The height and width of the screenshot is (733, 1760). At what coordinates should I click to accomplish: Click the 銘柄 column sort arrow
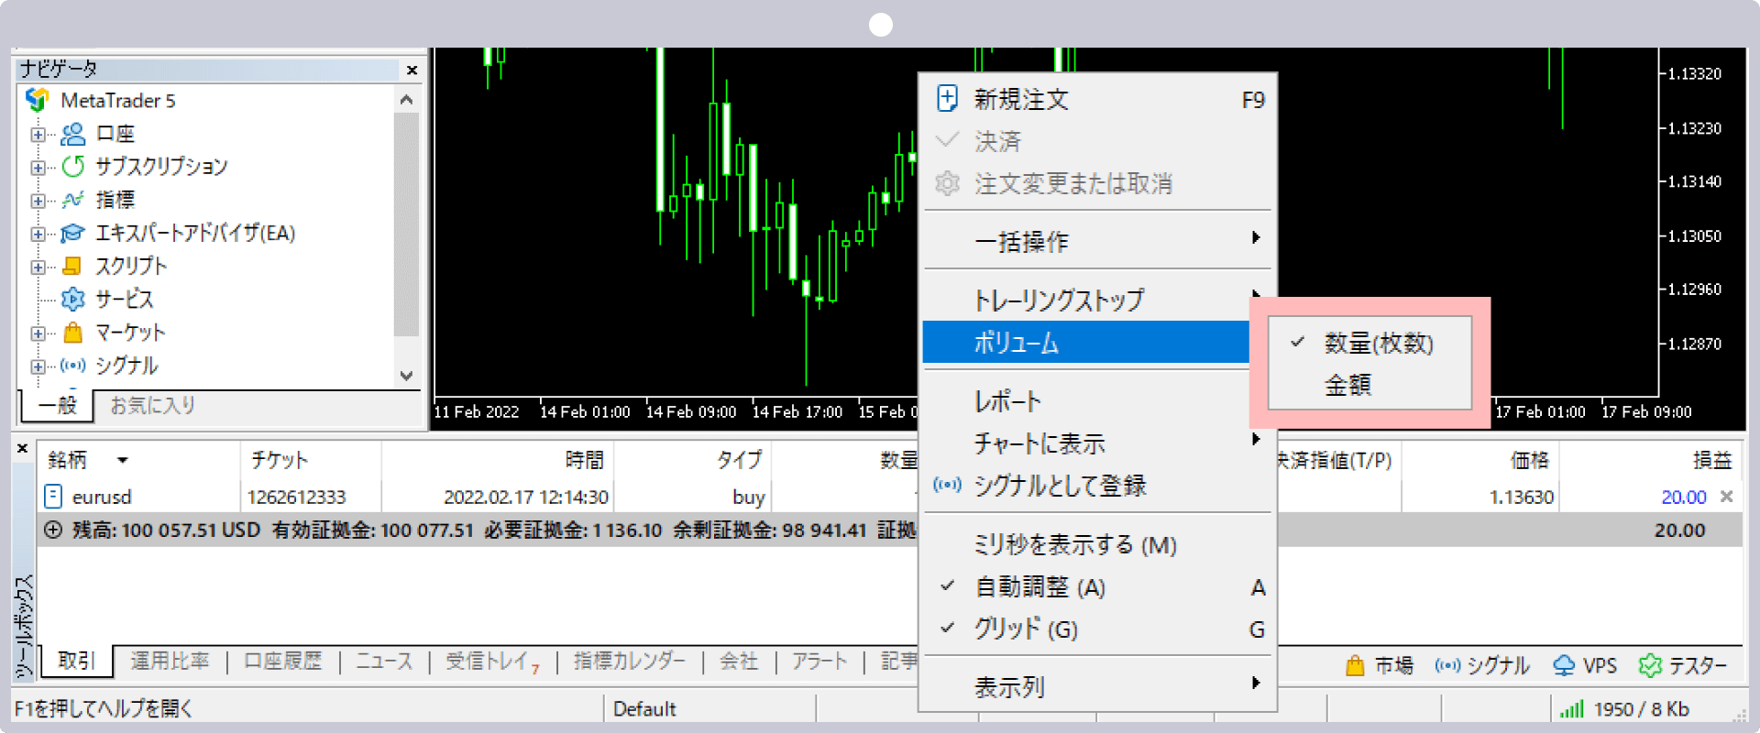(122, 460)
